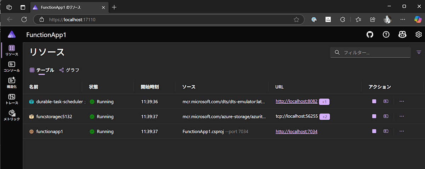Viewport: 425px width, 169px height.
Task: Open the コンソール sidebar page
Action: tap(12, 67)
